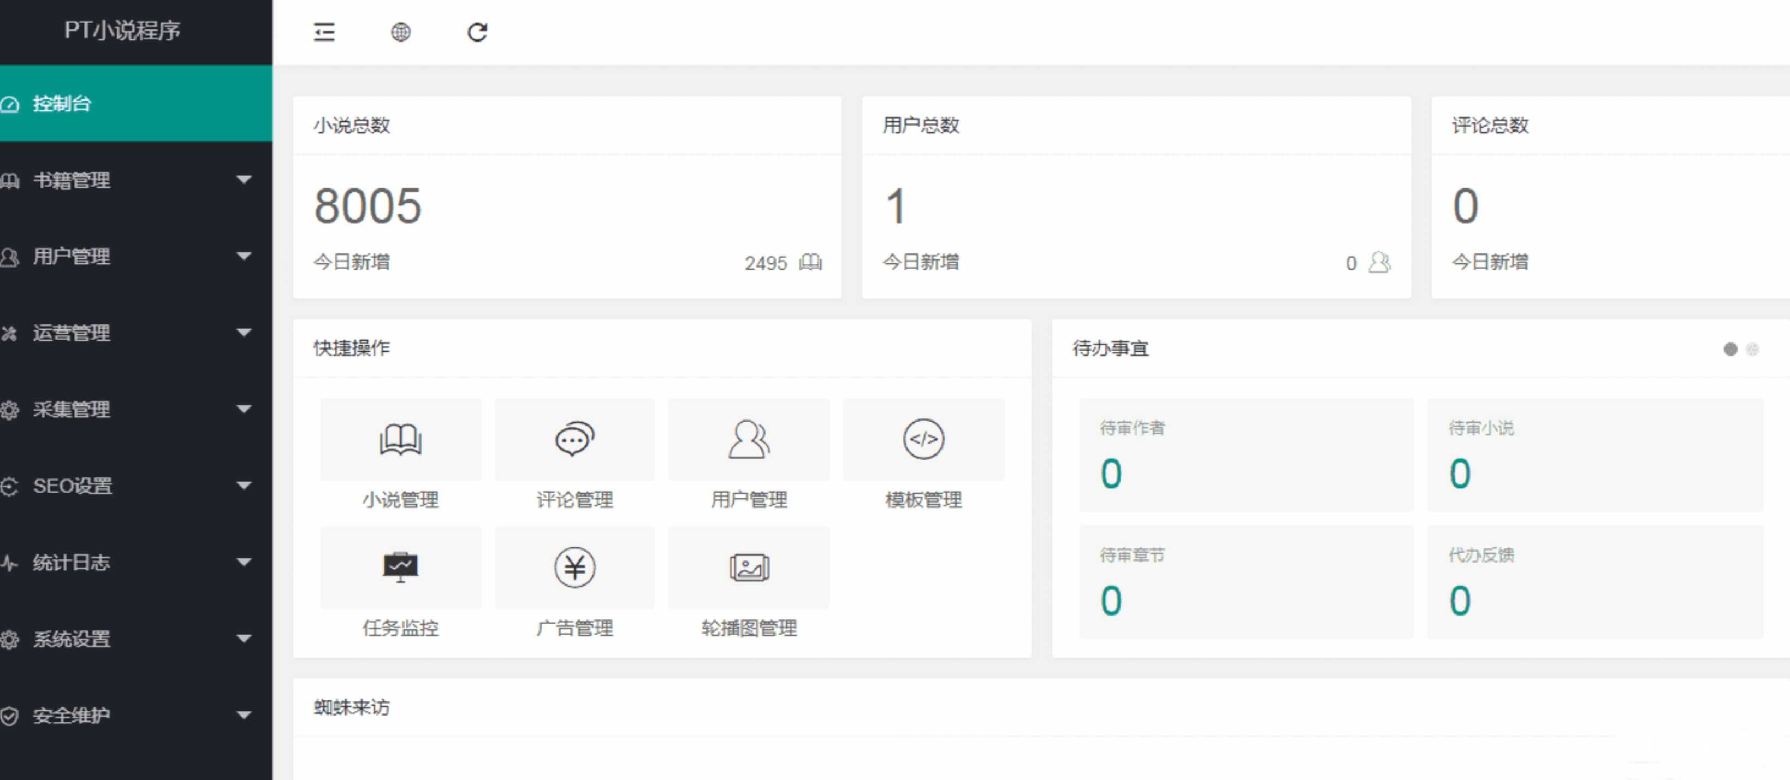The image size is (1790, 780).
Task: Click user icon in 用户总数 card
Action: point(1380,262)
